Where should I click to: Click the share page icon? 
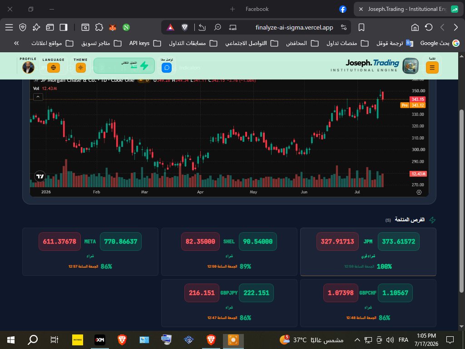[202, 27]
